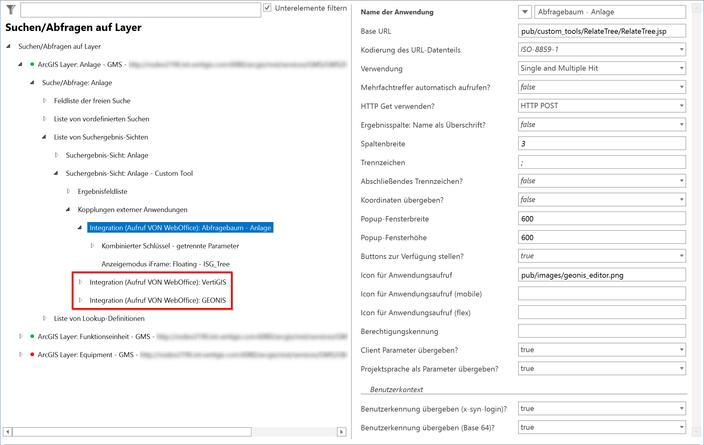Screen dimensions: 704x445
Task: Expand Integration (Aufruf VON WebOffice): VertiGIS
Action: (81, 281)
